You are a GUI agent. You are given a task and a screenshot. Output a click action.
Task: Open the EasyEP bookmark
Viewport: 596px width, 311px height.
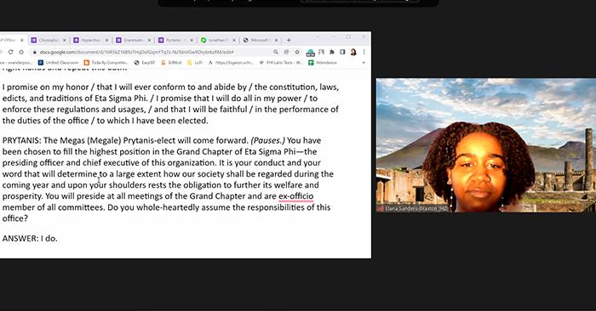(145, 63)
